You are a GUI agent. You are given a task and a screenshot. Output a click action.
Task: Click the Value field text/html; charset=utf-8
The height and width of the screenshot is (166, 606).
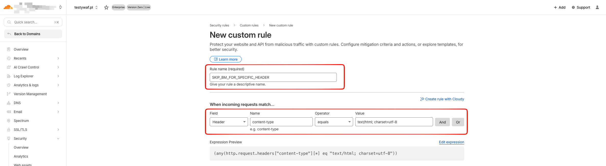point(394,122)
